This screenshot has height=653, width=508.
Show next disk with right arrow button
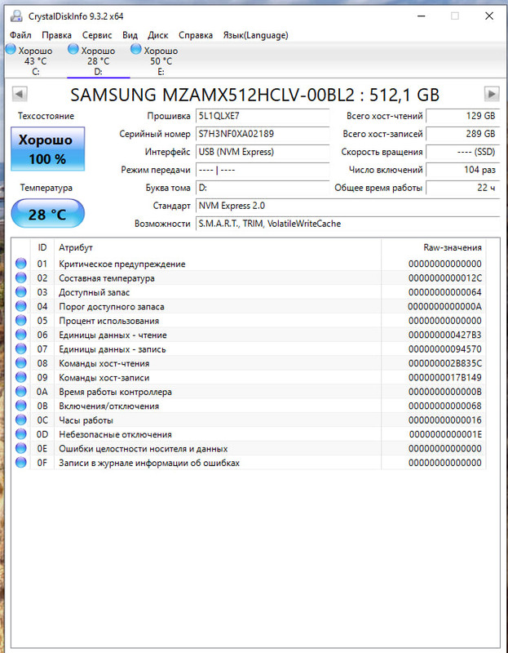point(492,94)
